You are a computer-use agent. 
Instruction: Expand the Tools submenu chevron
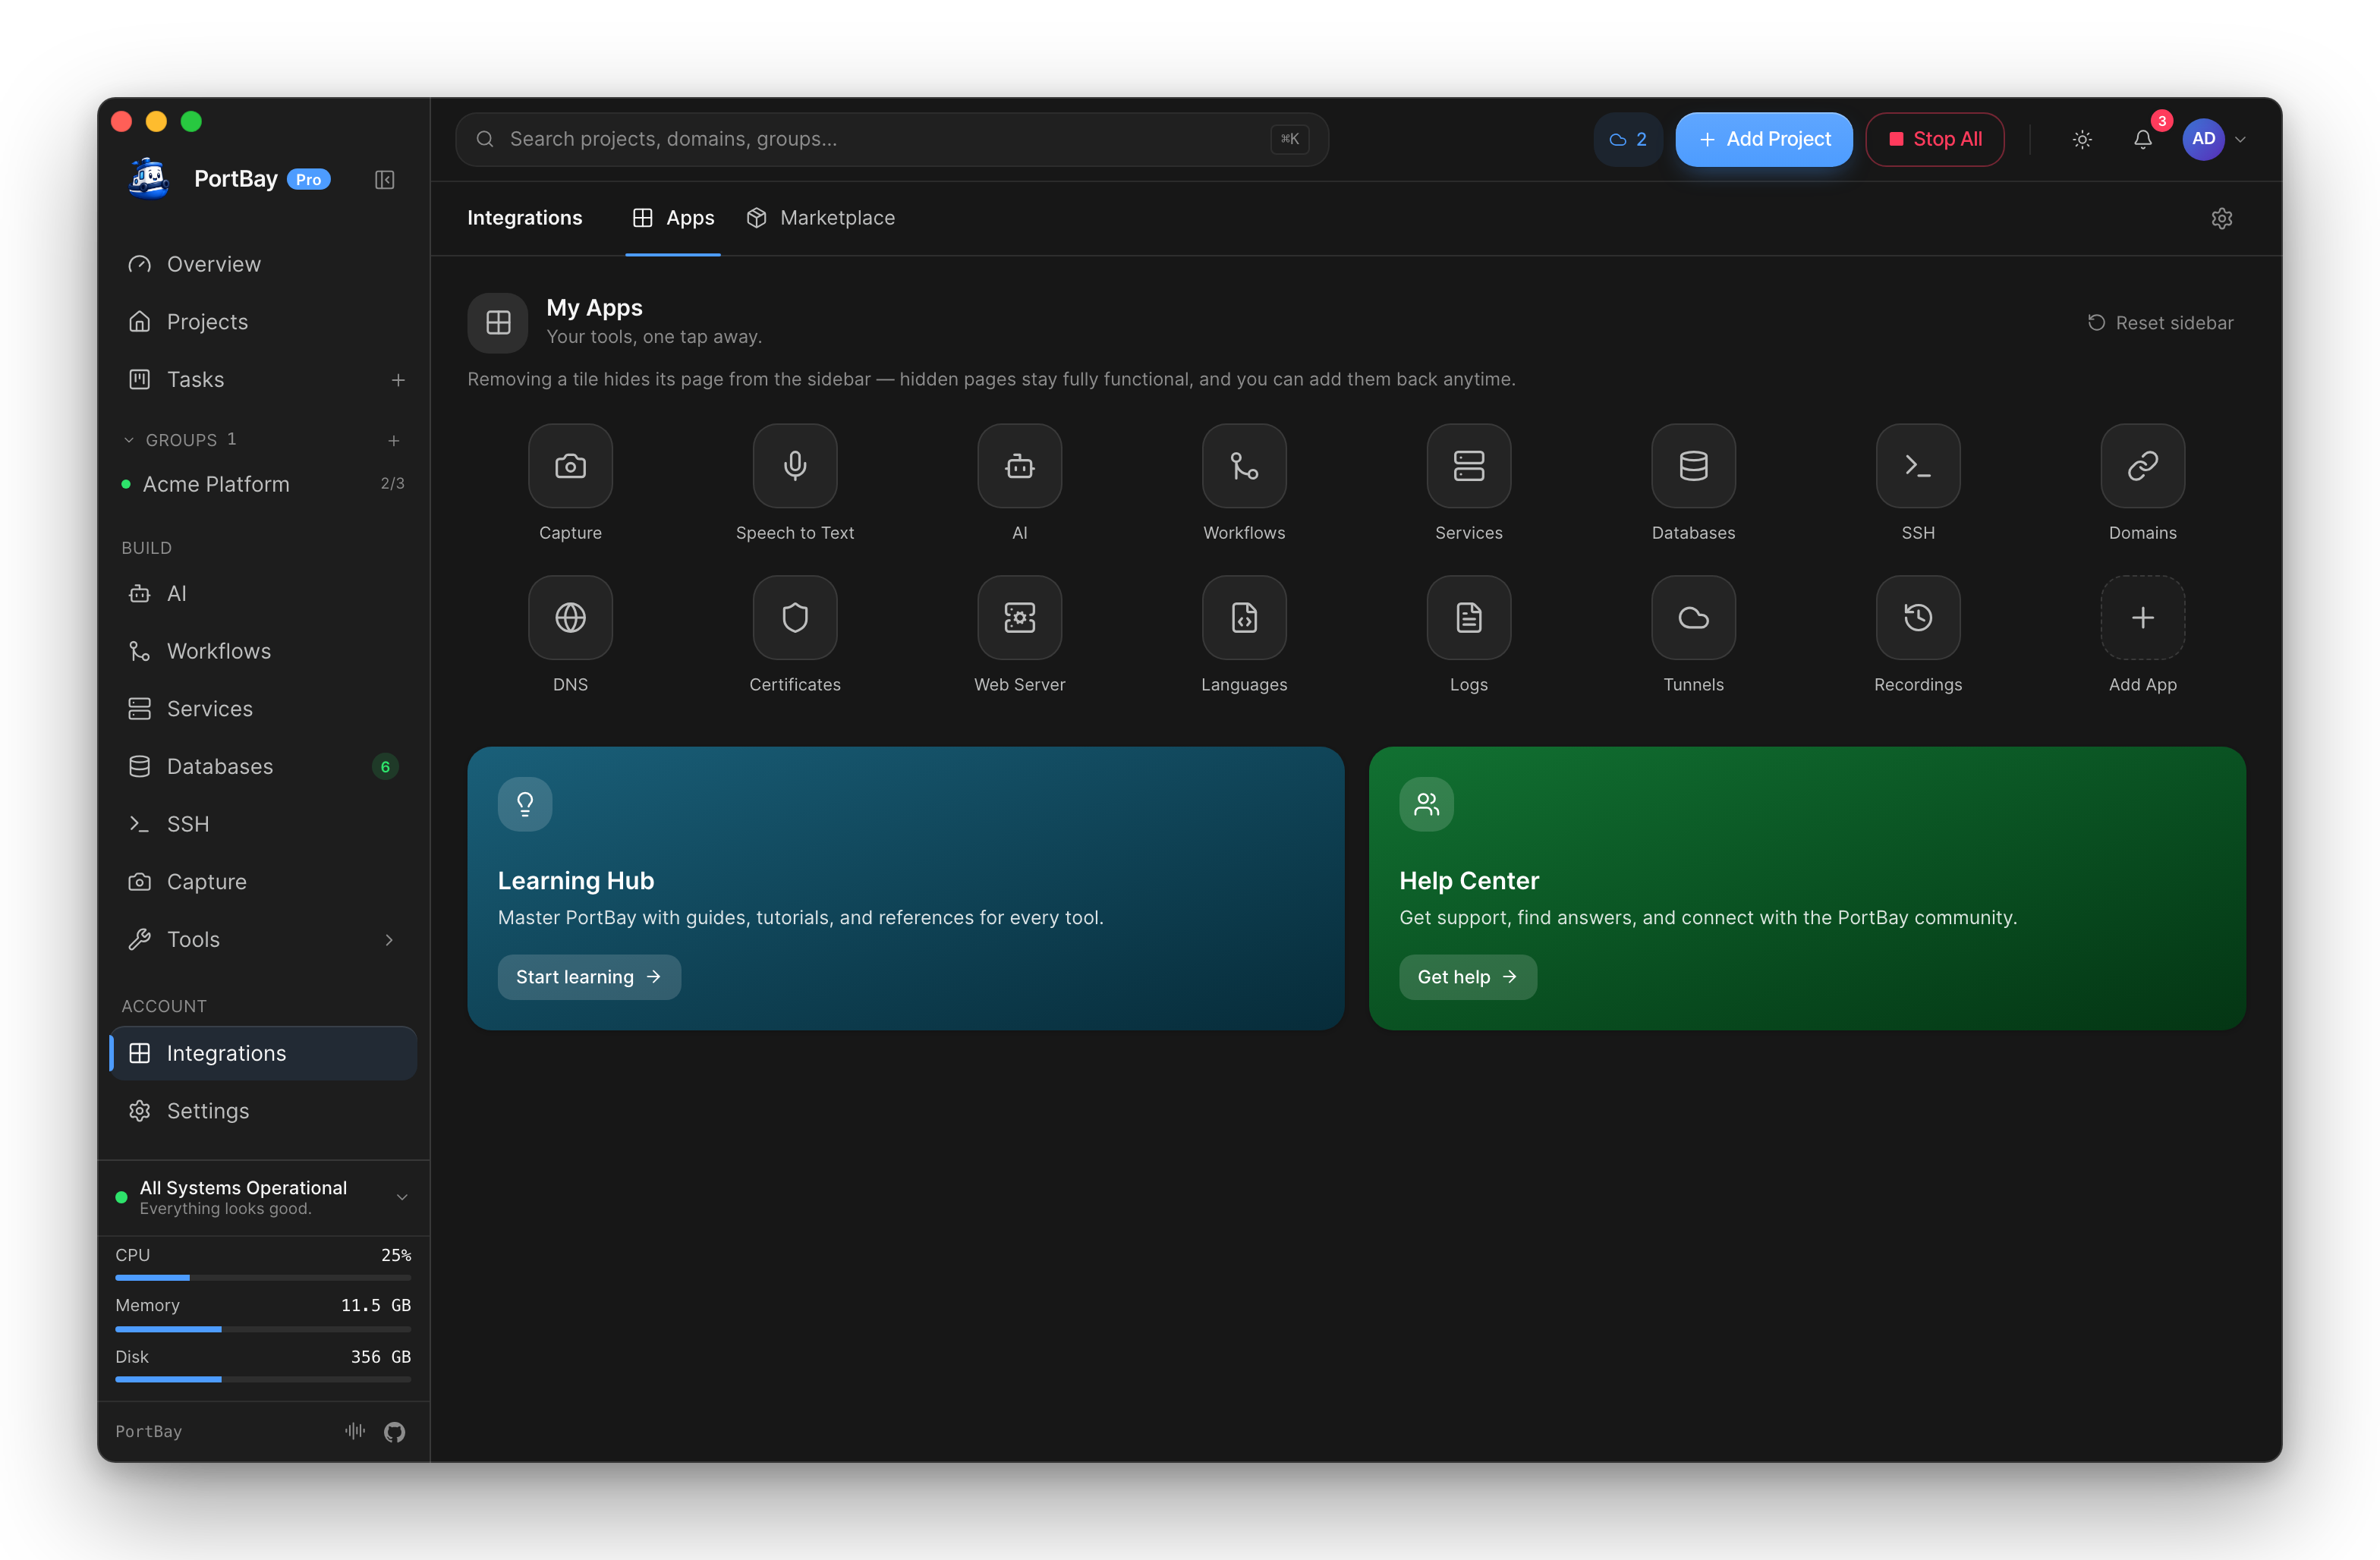click(x=389, y=940)
